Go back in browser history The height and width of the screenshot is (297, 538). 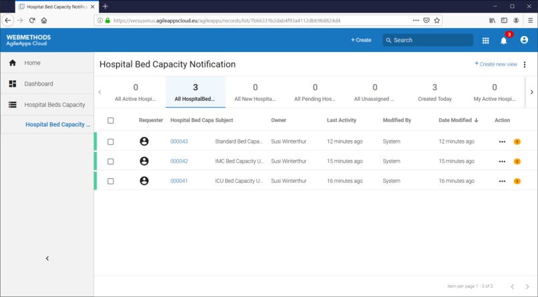[x=7, y=20]
